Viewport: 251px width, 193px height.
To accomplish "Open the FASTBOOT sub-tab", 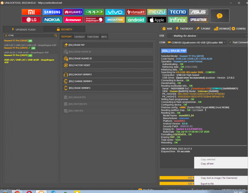I will 80,37.
